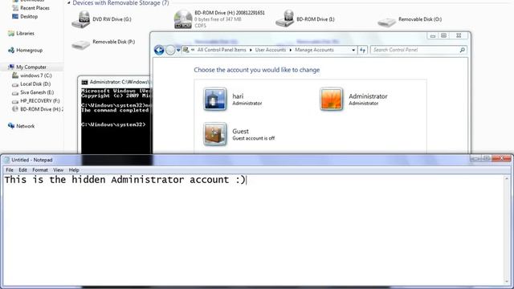Refresh the Control Panel address bar
Viewport: 514px width, 289px height.
[362, 50]
